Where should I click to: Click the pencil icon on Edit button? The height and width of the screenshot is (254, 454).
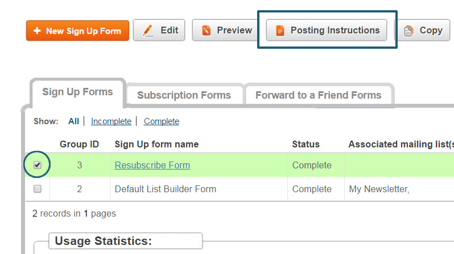(x=147, y=31)
